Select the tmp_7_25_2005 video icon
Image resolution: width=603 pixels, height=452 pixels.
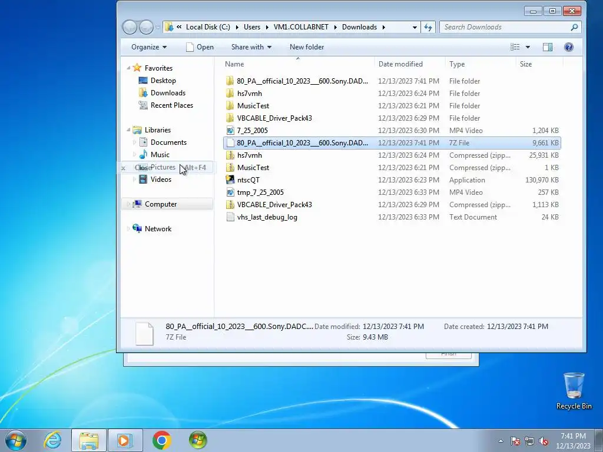point(230,192)
